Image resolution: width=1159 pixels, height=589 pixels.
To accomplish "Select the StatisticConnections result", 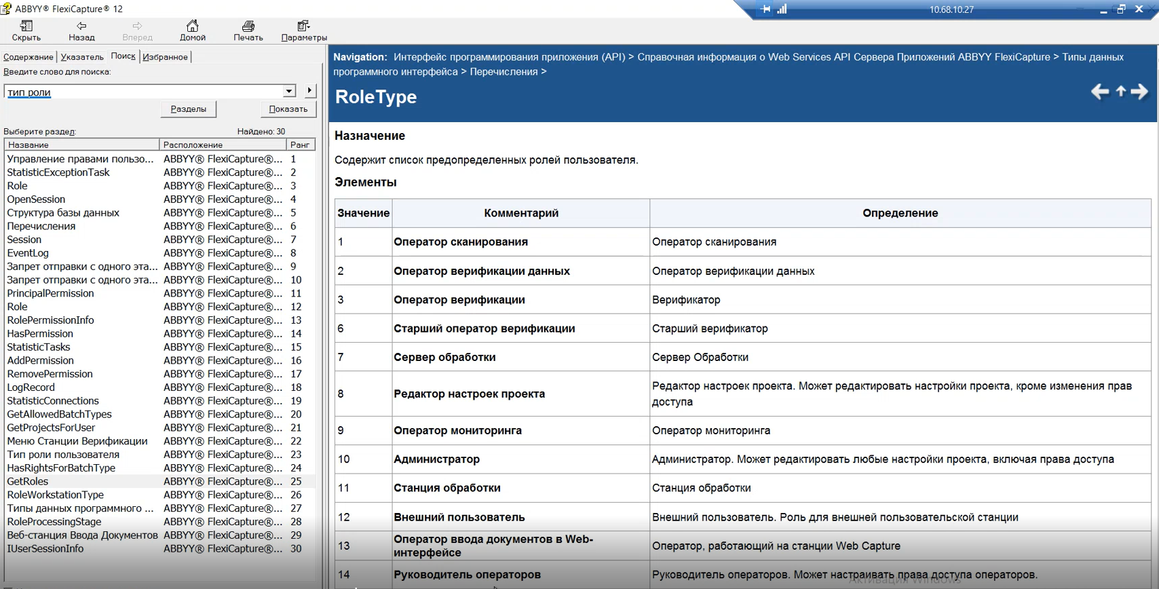I will [53, 401].
